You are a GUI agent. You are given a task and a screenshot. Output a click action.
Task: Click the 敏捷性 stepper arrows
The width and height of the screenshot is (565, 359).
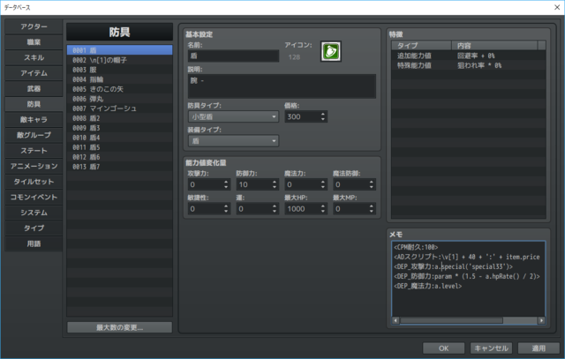pos(226,209)
